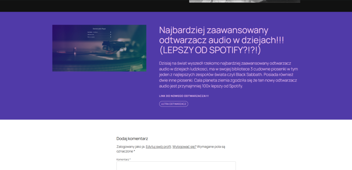This screenshot has width=352, height=170.
Task: Click play icon on third track in thumbnail
Action: point(110,36)
